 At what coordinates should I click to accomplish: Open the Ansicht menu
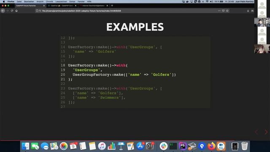pyautogui.click(x=40, y=2)
